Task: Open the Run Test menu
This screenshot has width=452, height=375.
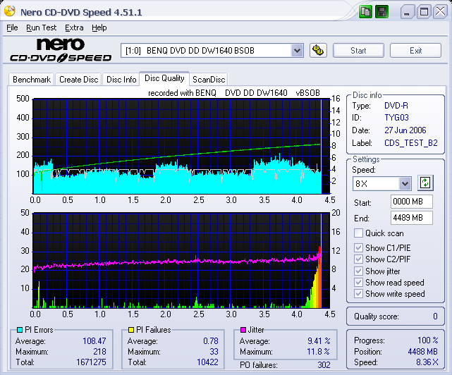Action: 41,27
